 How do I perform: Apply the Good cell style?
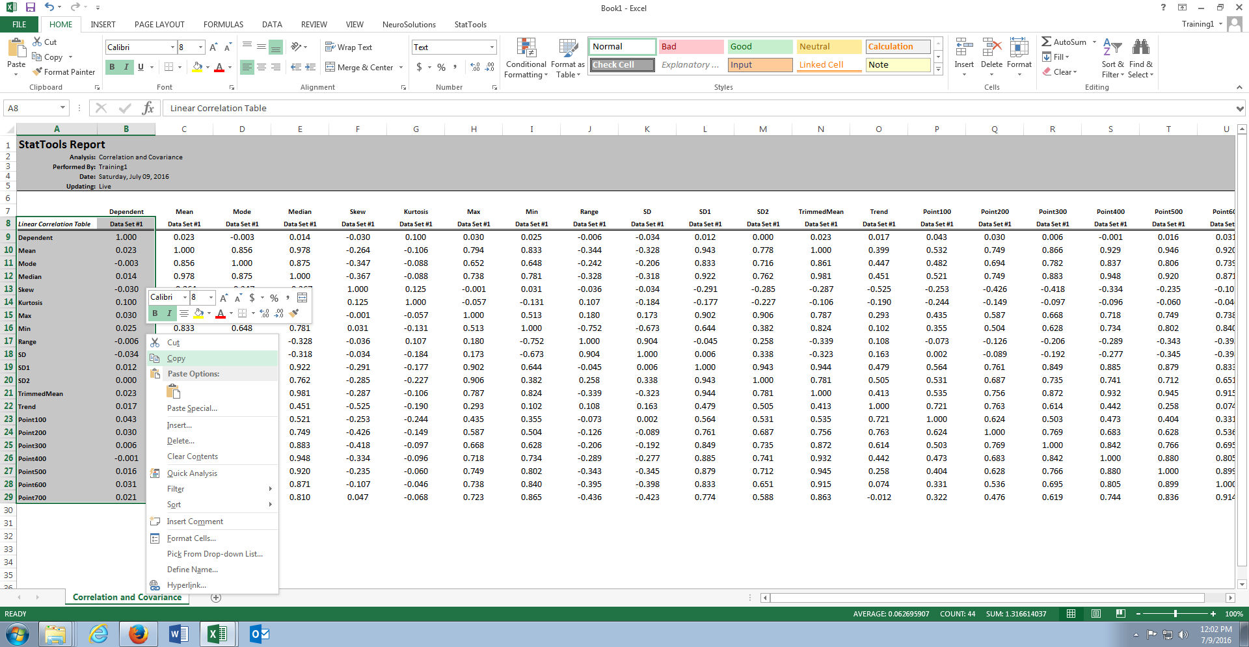coord(760,47)
